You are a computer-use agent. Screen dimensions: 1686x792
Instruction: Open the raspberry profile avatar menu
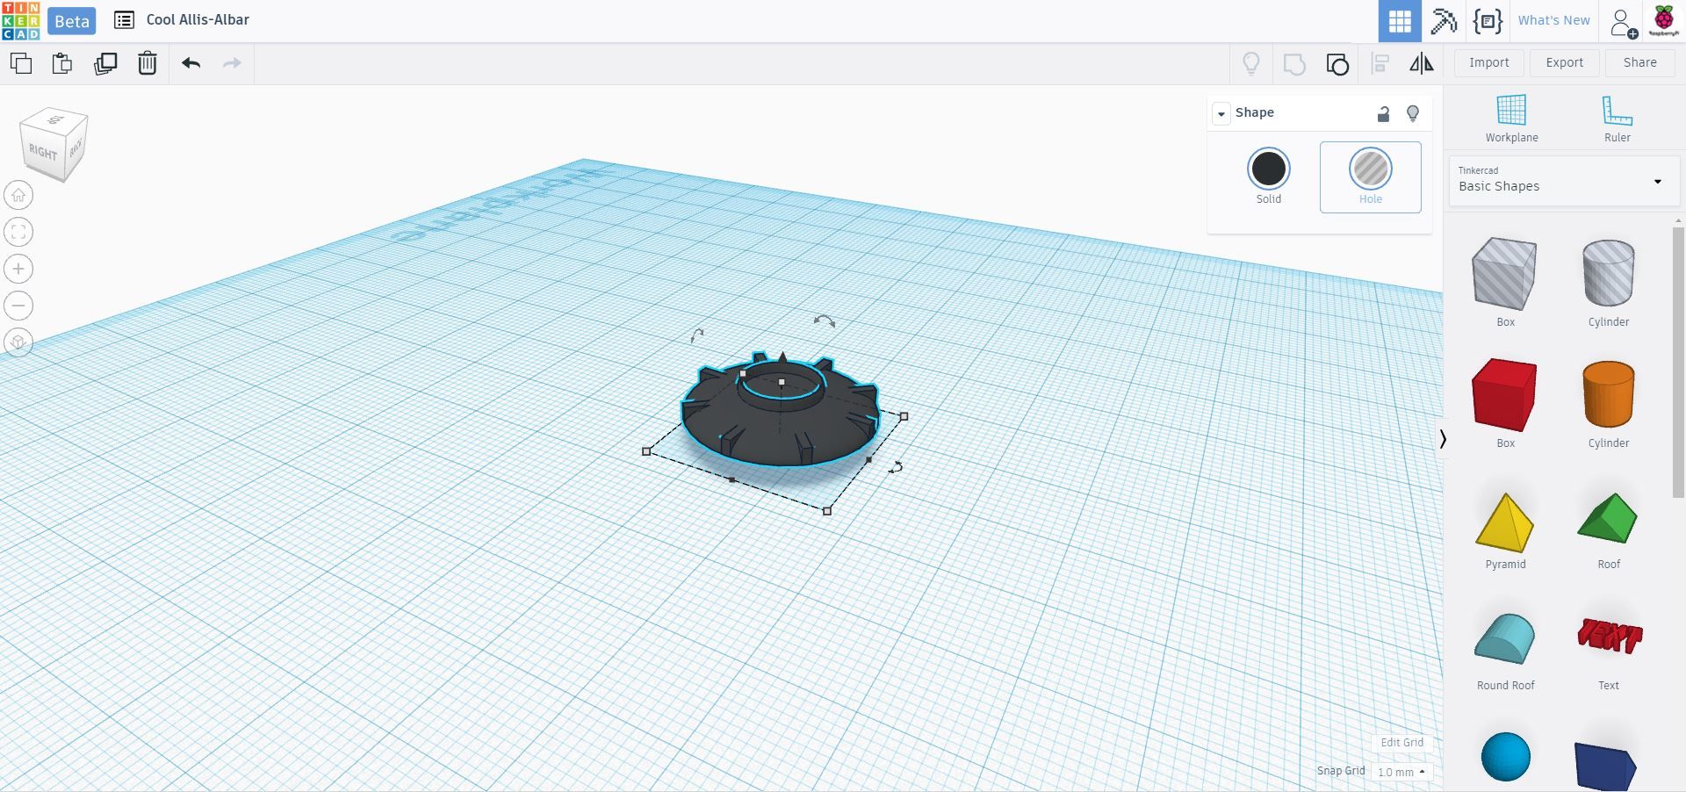point(1663,20)
